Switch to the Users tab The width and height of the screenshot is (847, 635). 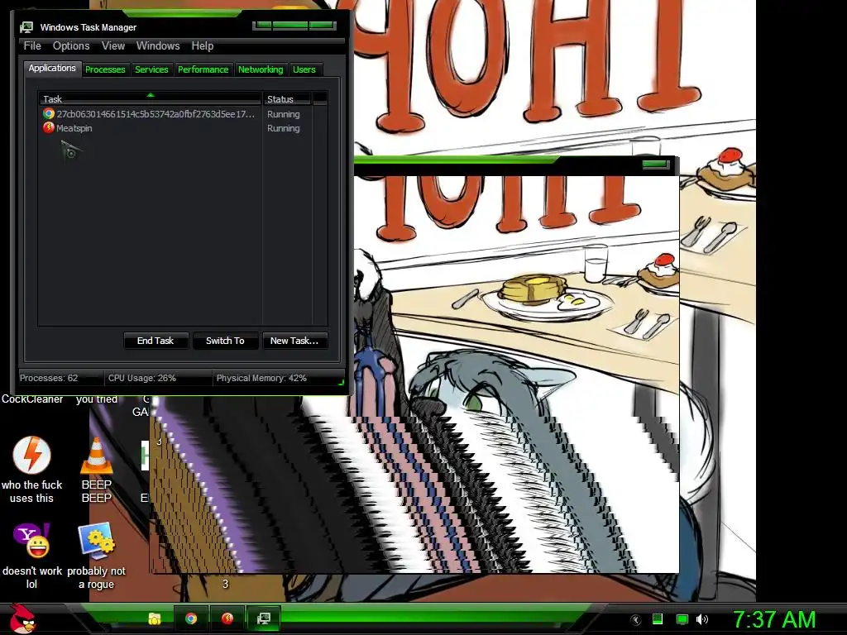pos(304,69)
